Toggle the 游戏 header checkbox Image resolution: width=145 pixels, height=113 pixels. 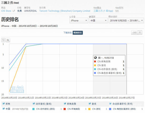click(x=90, y=104)
